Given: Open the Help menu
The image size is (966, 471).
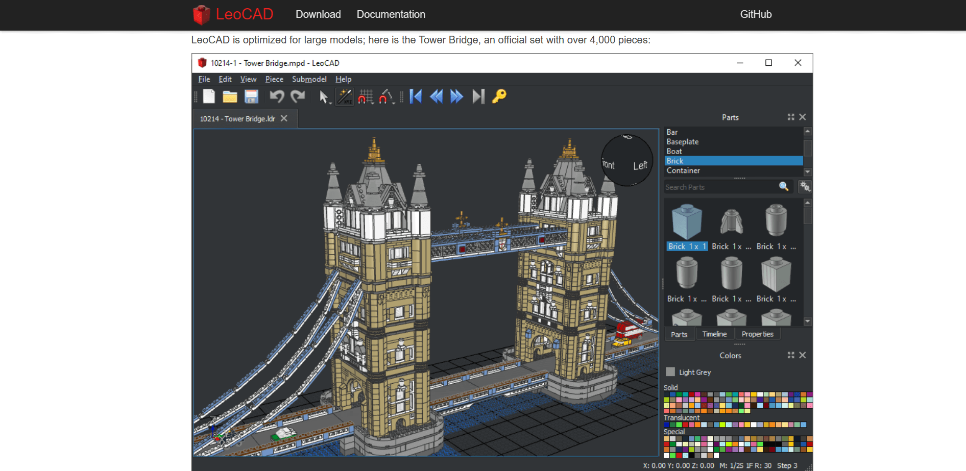Looking at the screenshot, I should click(x=343, y=79).
